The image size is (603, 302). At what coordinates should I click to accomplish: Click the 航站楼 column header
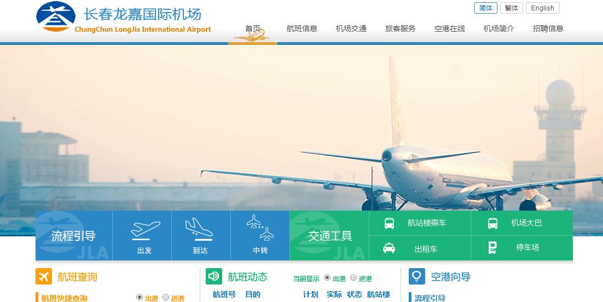click(x=379, y=294)
